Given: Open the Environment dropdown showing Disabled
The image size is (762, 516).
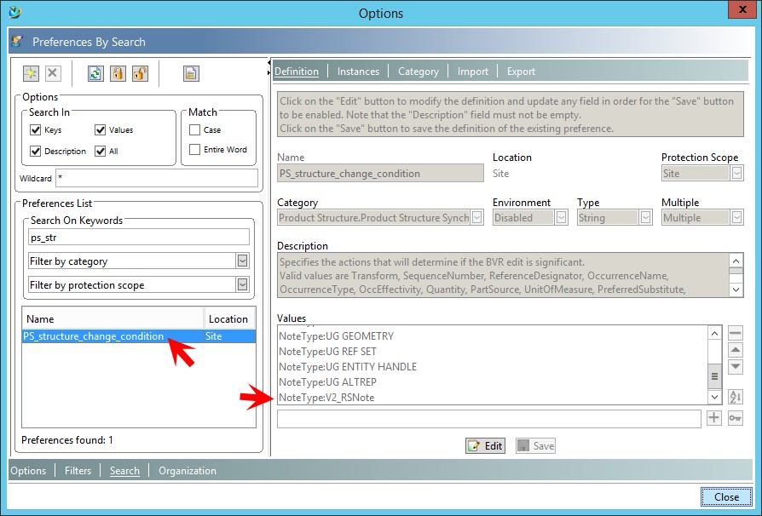Looking at the screenshot, I should [x=561, y=217].
